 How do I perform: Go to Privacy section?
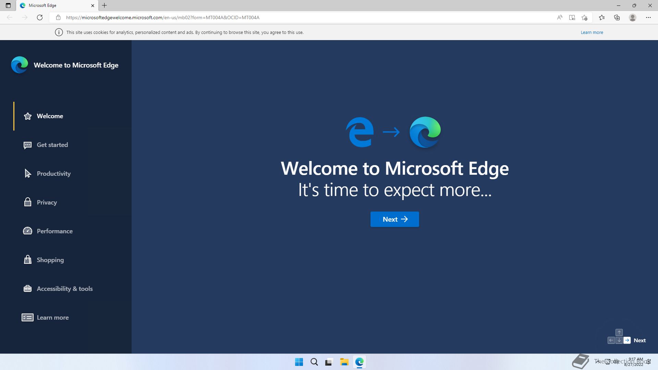coord(47,202)
